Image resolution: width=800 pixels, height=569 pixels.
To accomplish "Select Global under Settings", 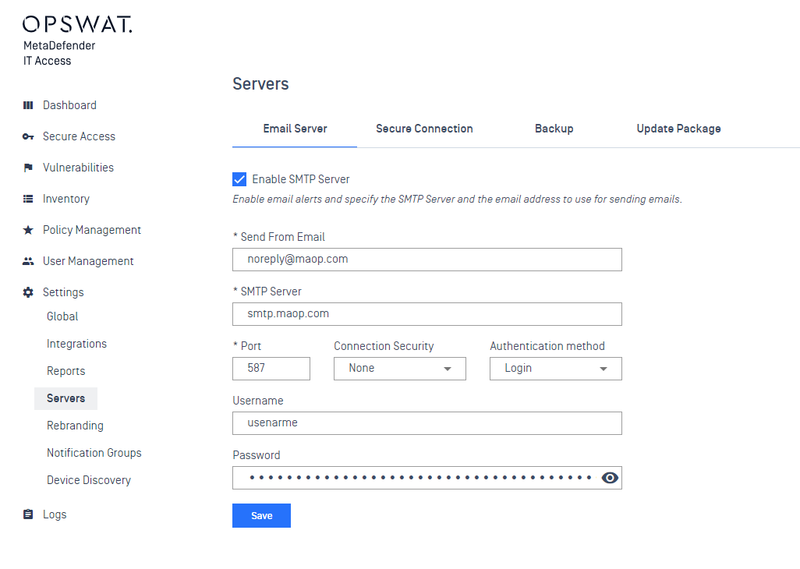I will [x=62, y=316].
